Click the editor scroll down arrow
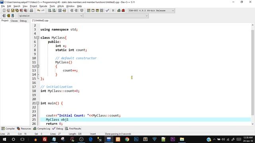 [253, 124]
